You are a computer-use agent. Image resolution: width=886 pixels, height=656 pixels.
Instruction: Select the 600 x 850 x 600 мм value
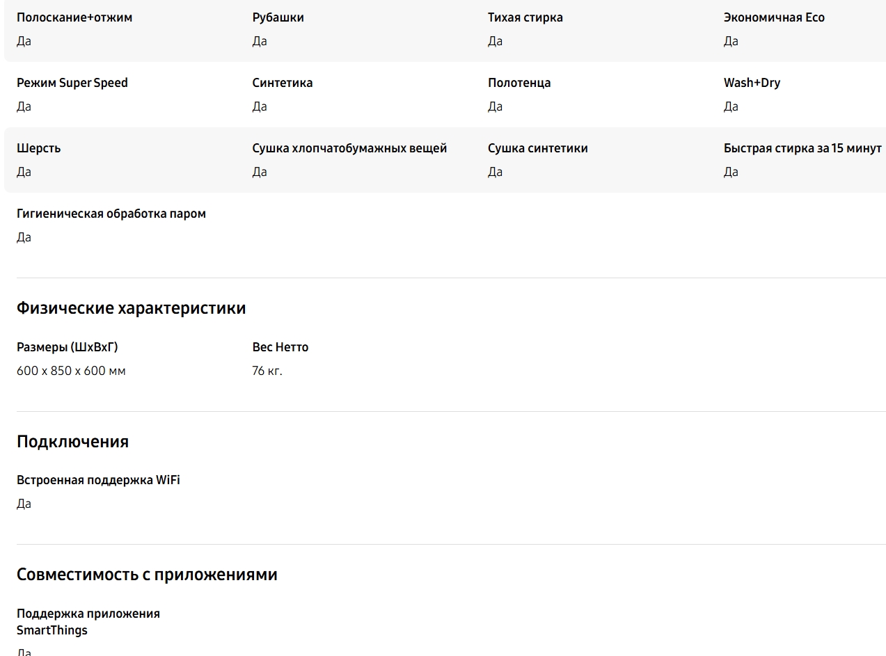(71, 371)
